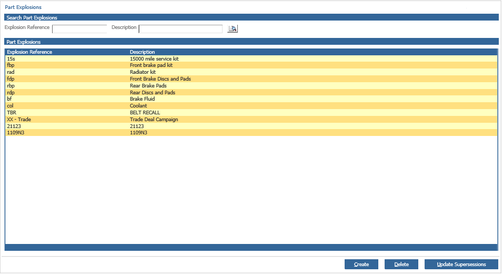The height and width of the screenshot is (274, 503).
Task: Select the 15000 mile service kit row
Action: tap(154, 59)
